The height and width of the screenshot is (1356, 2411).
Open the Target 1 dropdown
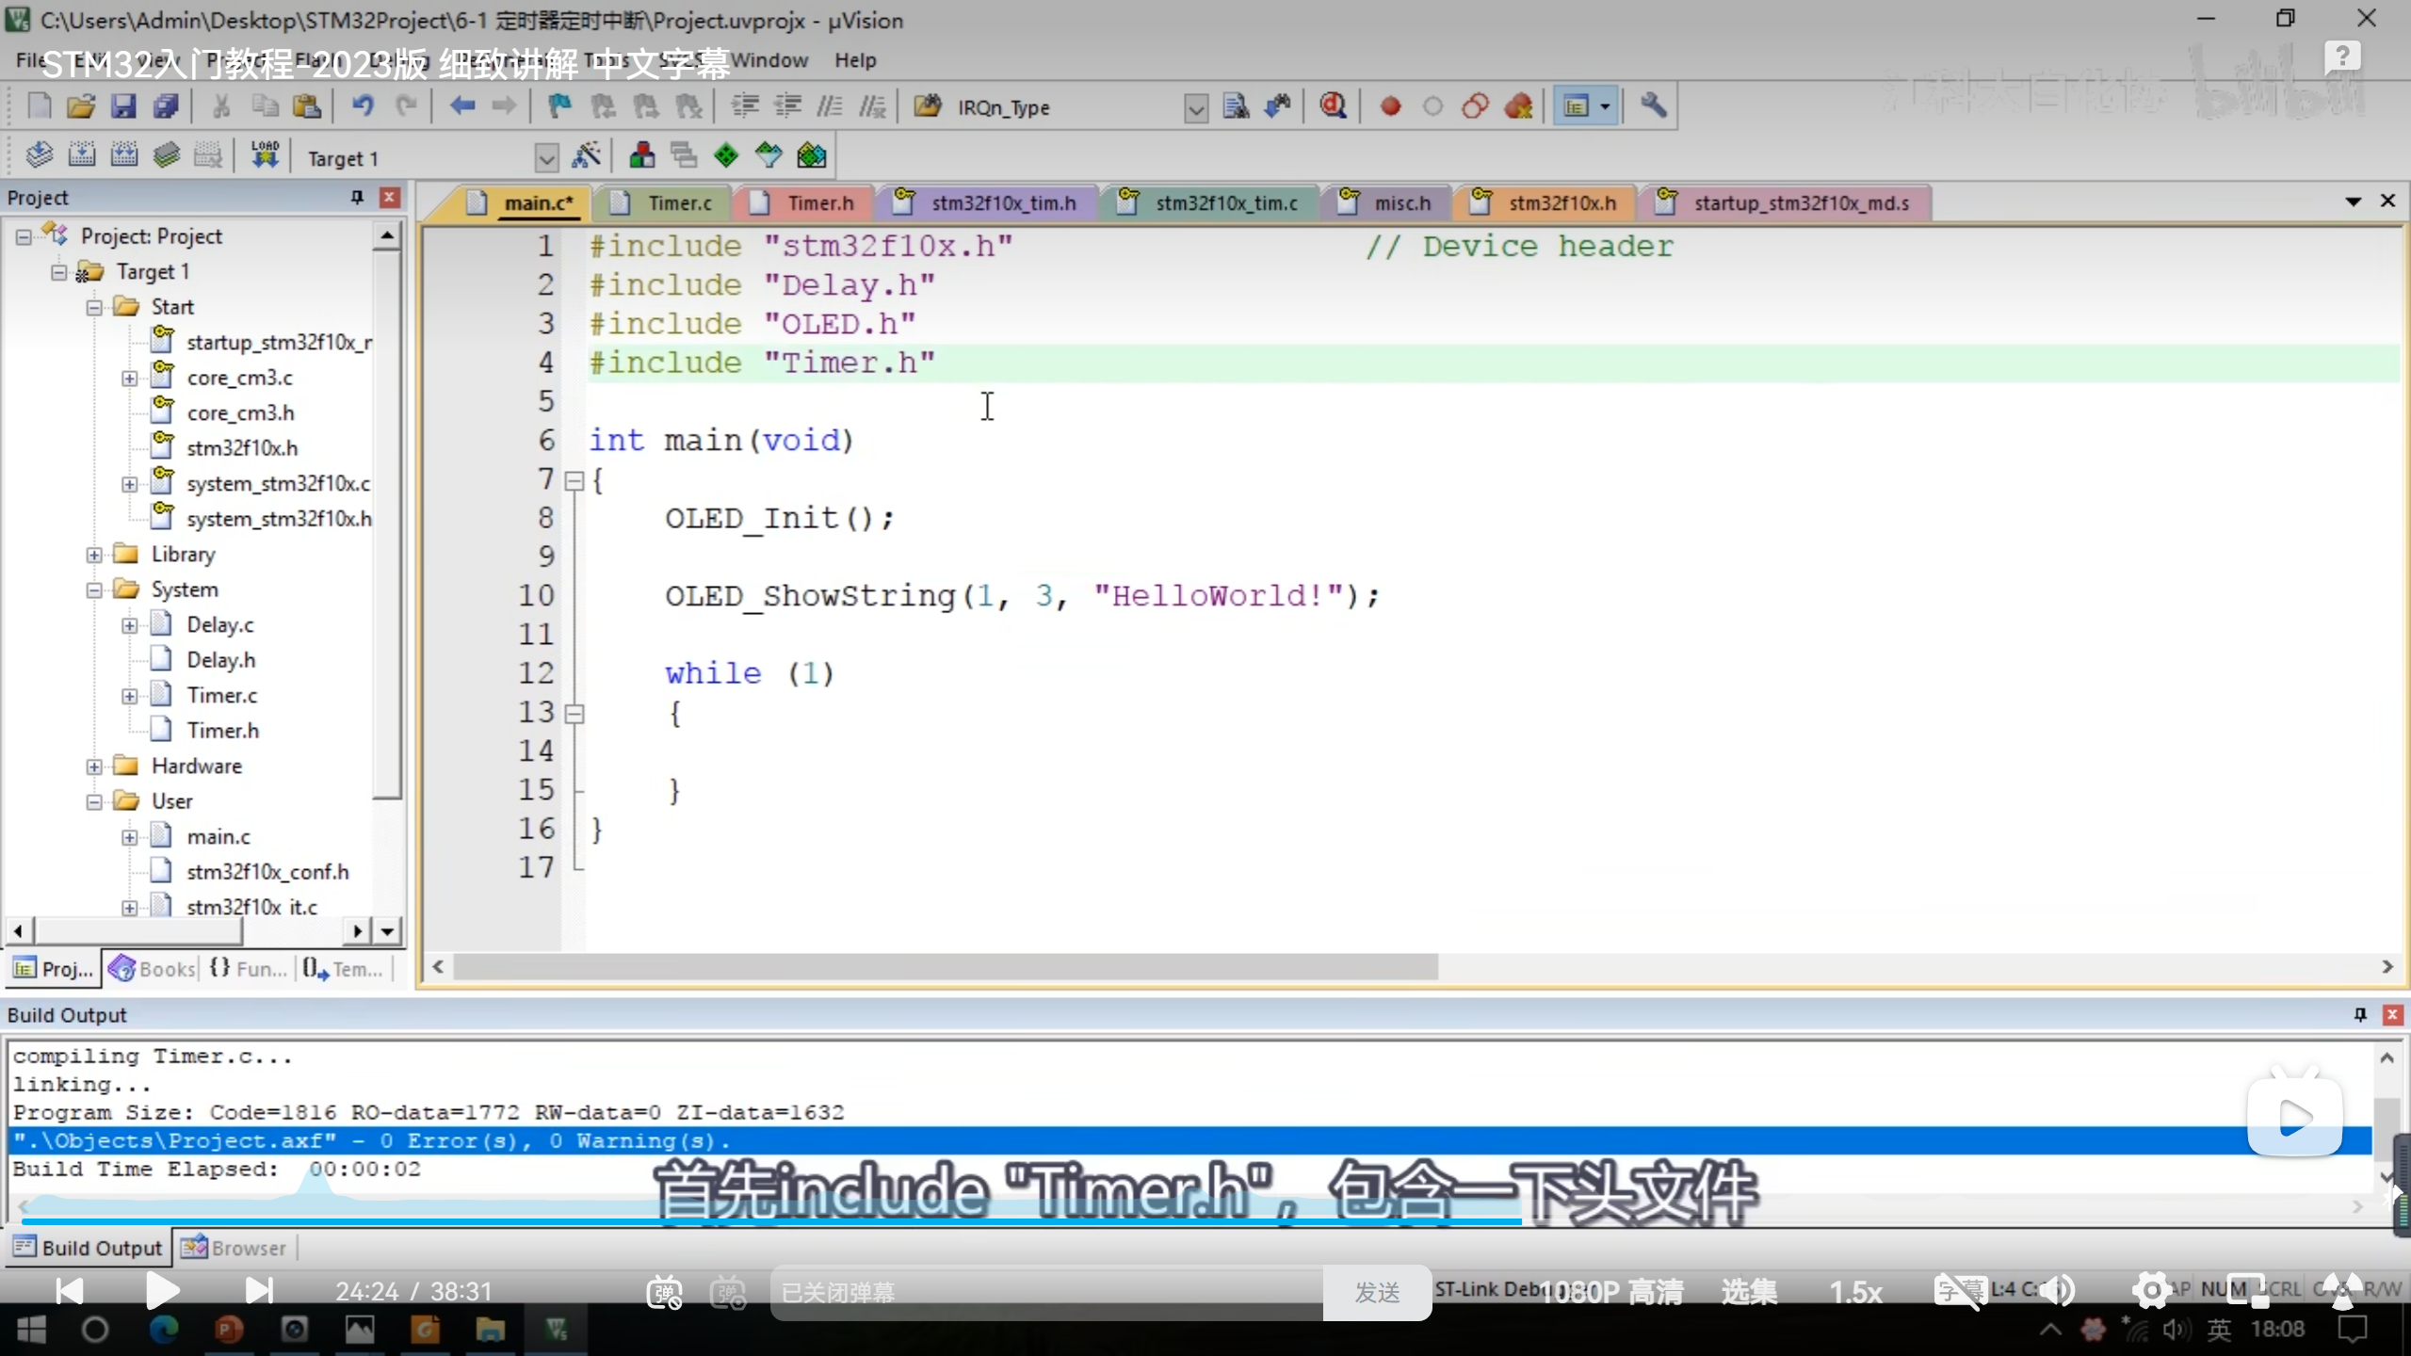click(x=546, y=158)
